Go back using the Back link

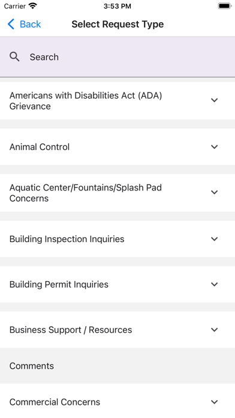[x=24, y=24]
